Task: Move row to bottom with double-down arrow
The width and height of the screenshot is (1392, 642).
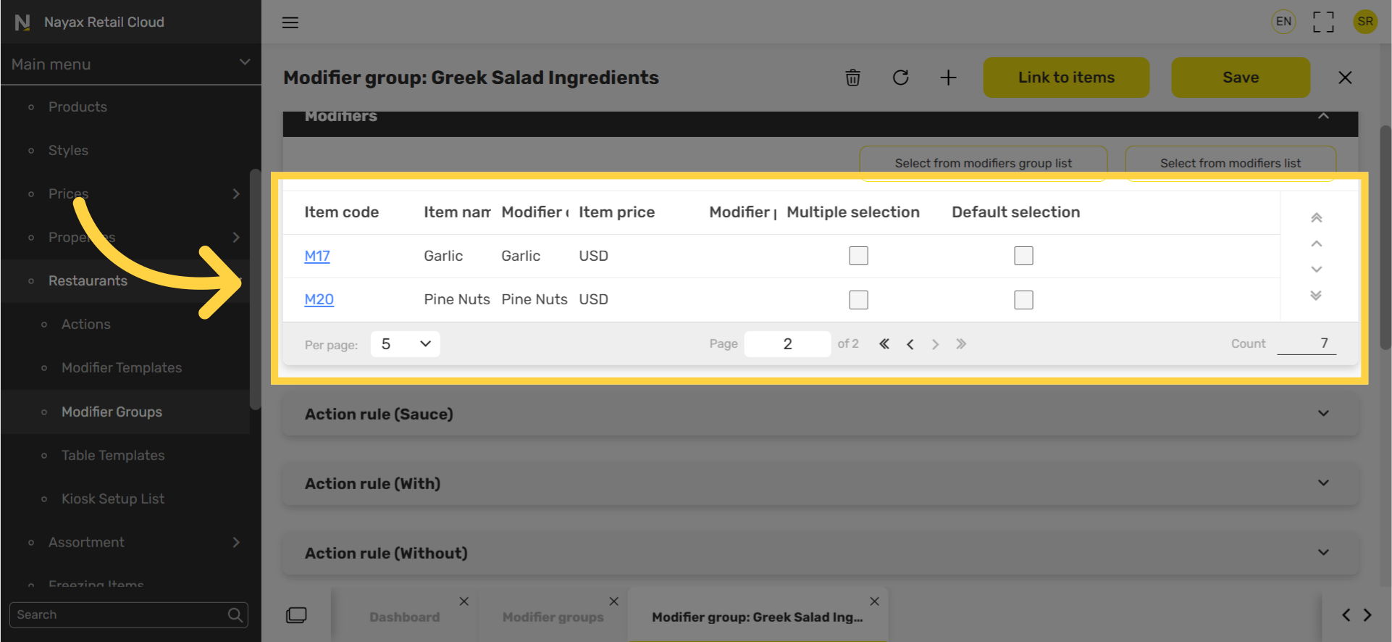Action: [x=1317, y=296]
